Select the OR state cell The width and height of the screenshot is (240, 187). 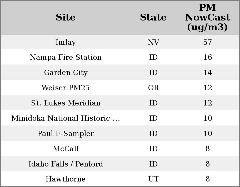[x=153, y=88]
